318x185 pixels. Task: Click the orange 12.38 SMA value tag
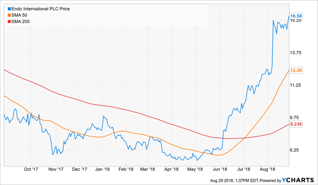pos(296,70)
